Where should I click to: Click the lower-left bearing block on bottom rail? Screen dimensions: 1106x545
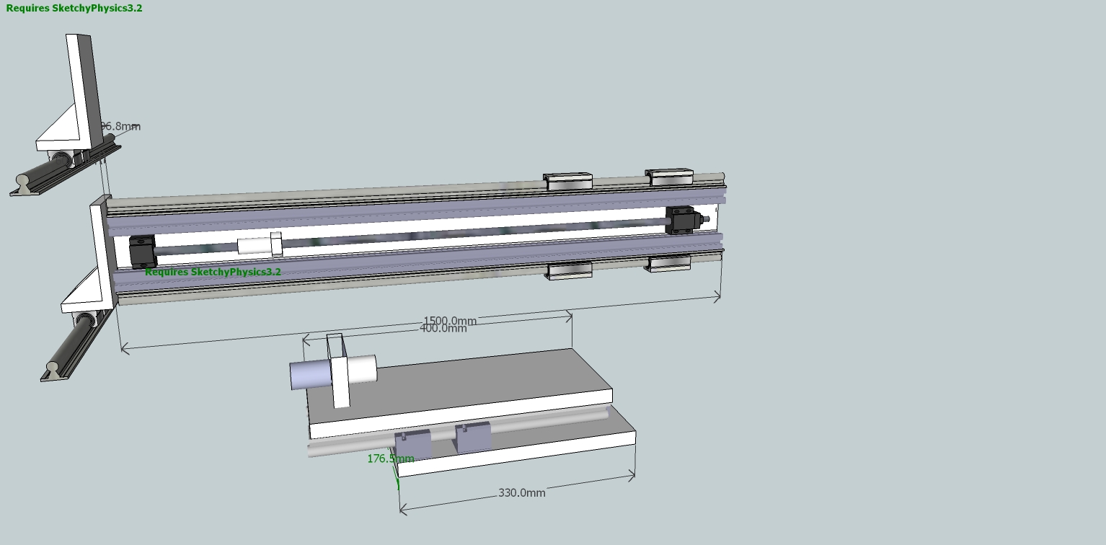[569, 271]
